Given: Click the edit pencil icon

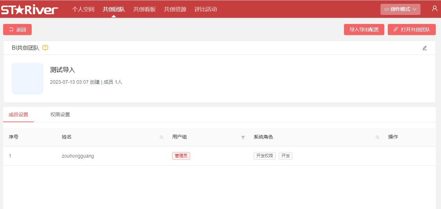Looking at the screenshot, I should click(424, 48).
